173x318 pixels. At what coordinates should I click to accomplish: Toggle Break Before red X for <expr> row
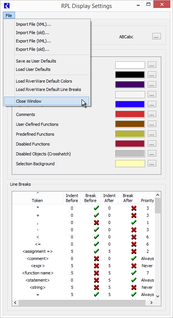tap(97, 266)
